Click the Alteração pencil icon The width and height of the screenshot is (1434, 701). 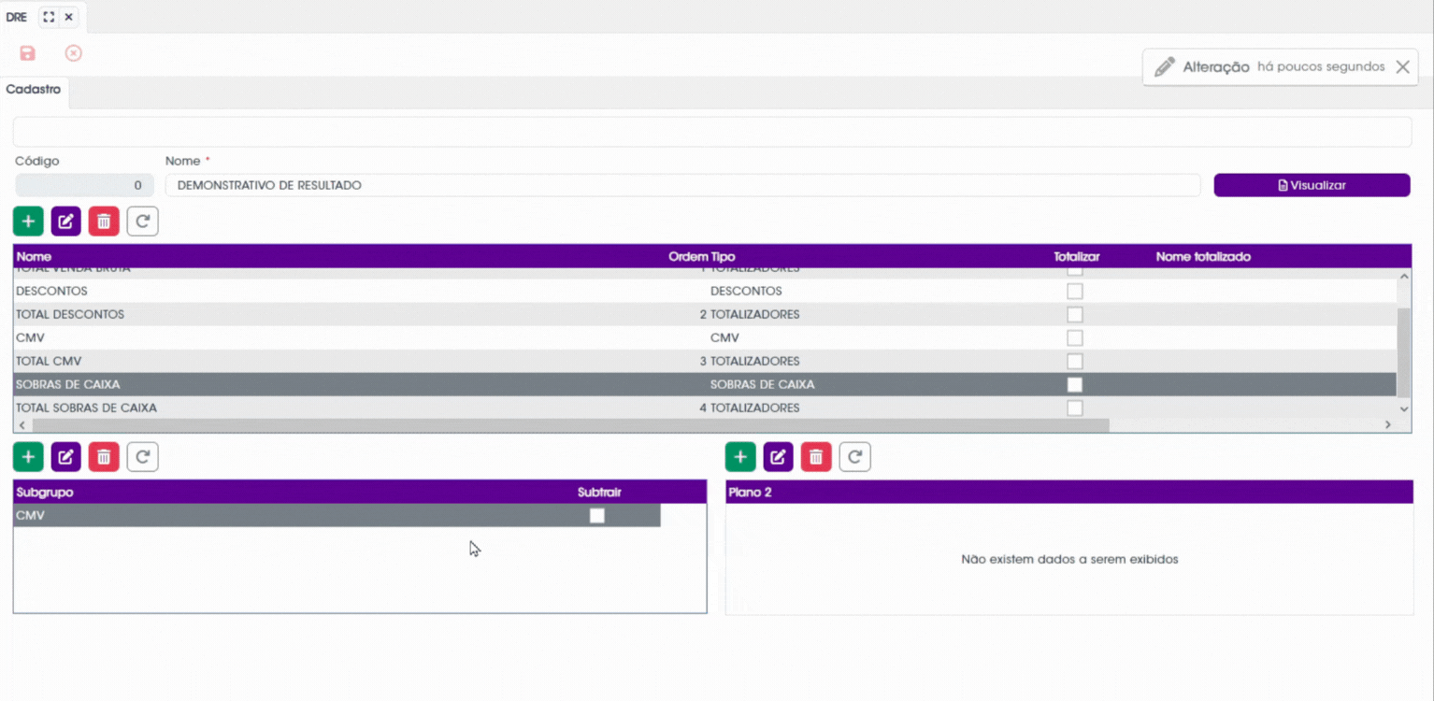pyautogui.click(x=1165, y=67)
